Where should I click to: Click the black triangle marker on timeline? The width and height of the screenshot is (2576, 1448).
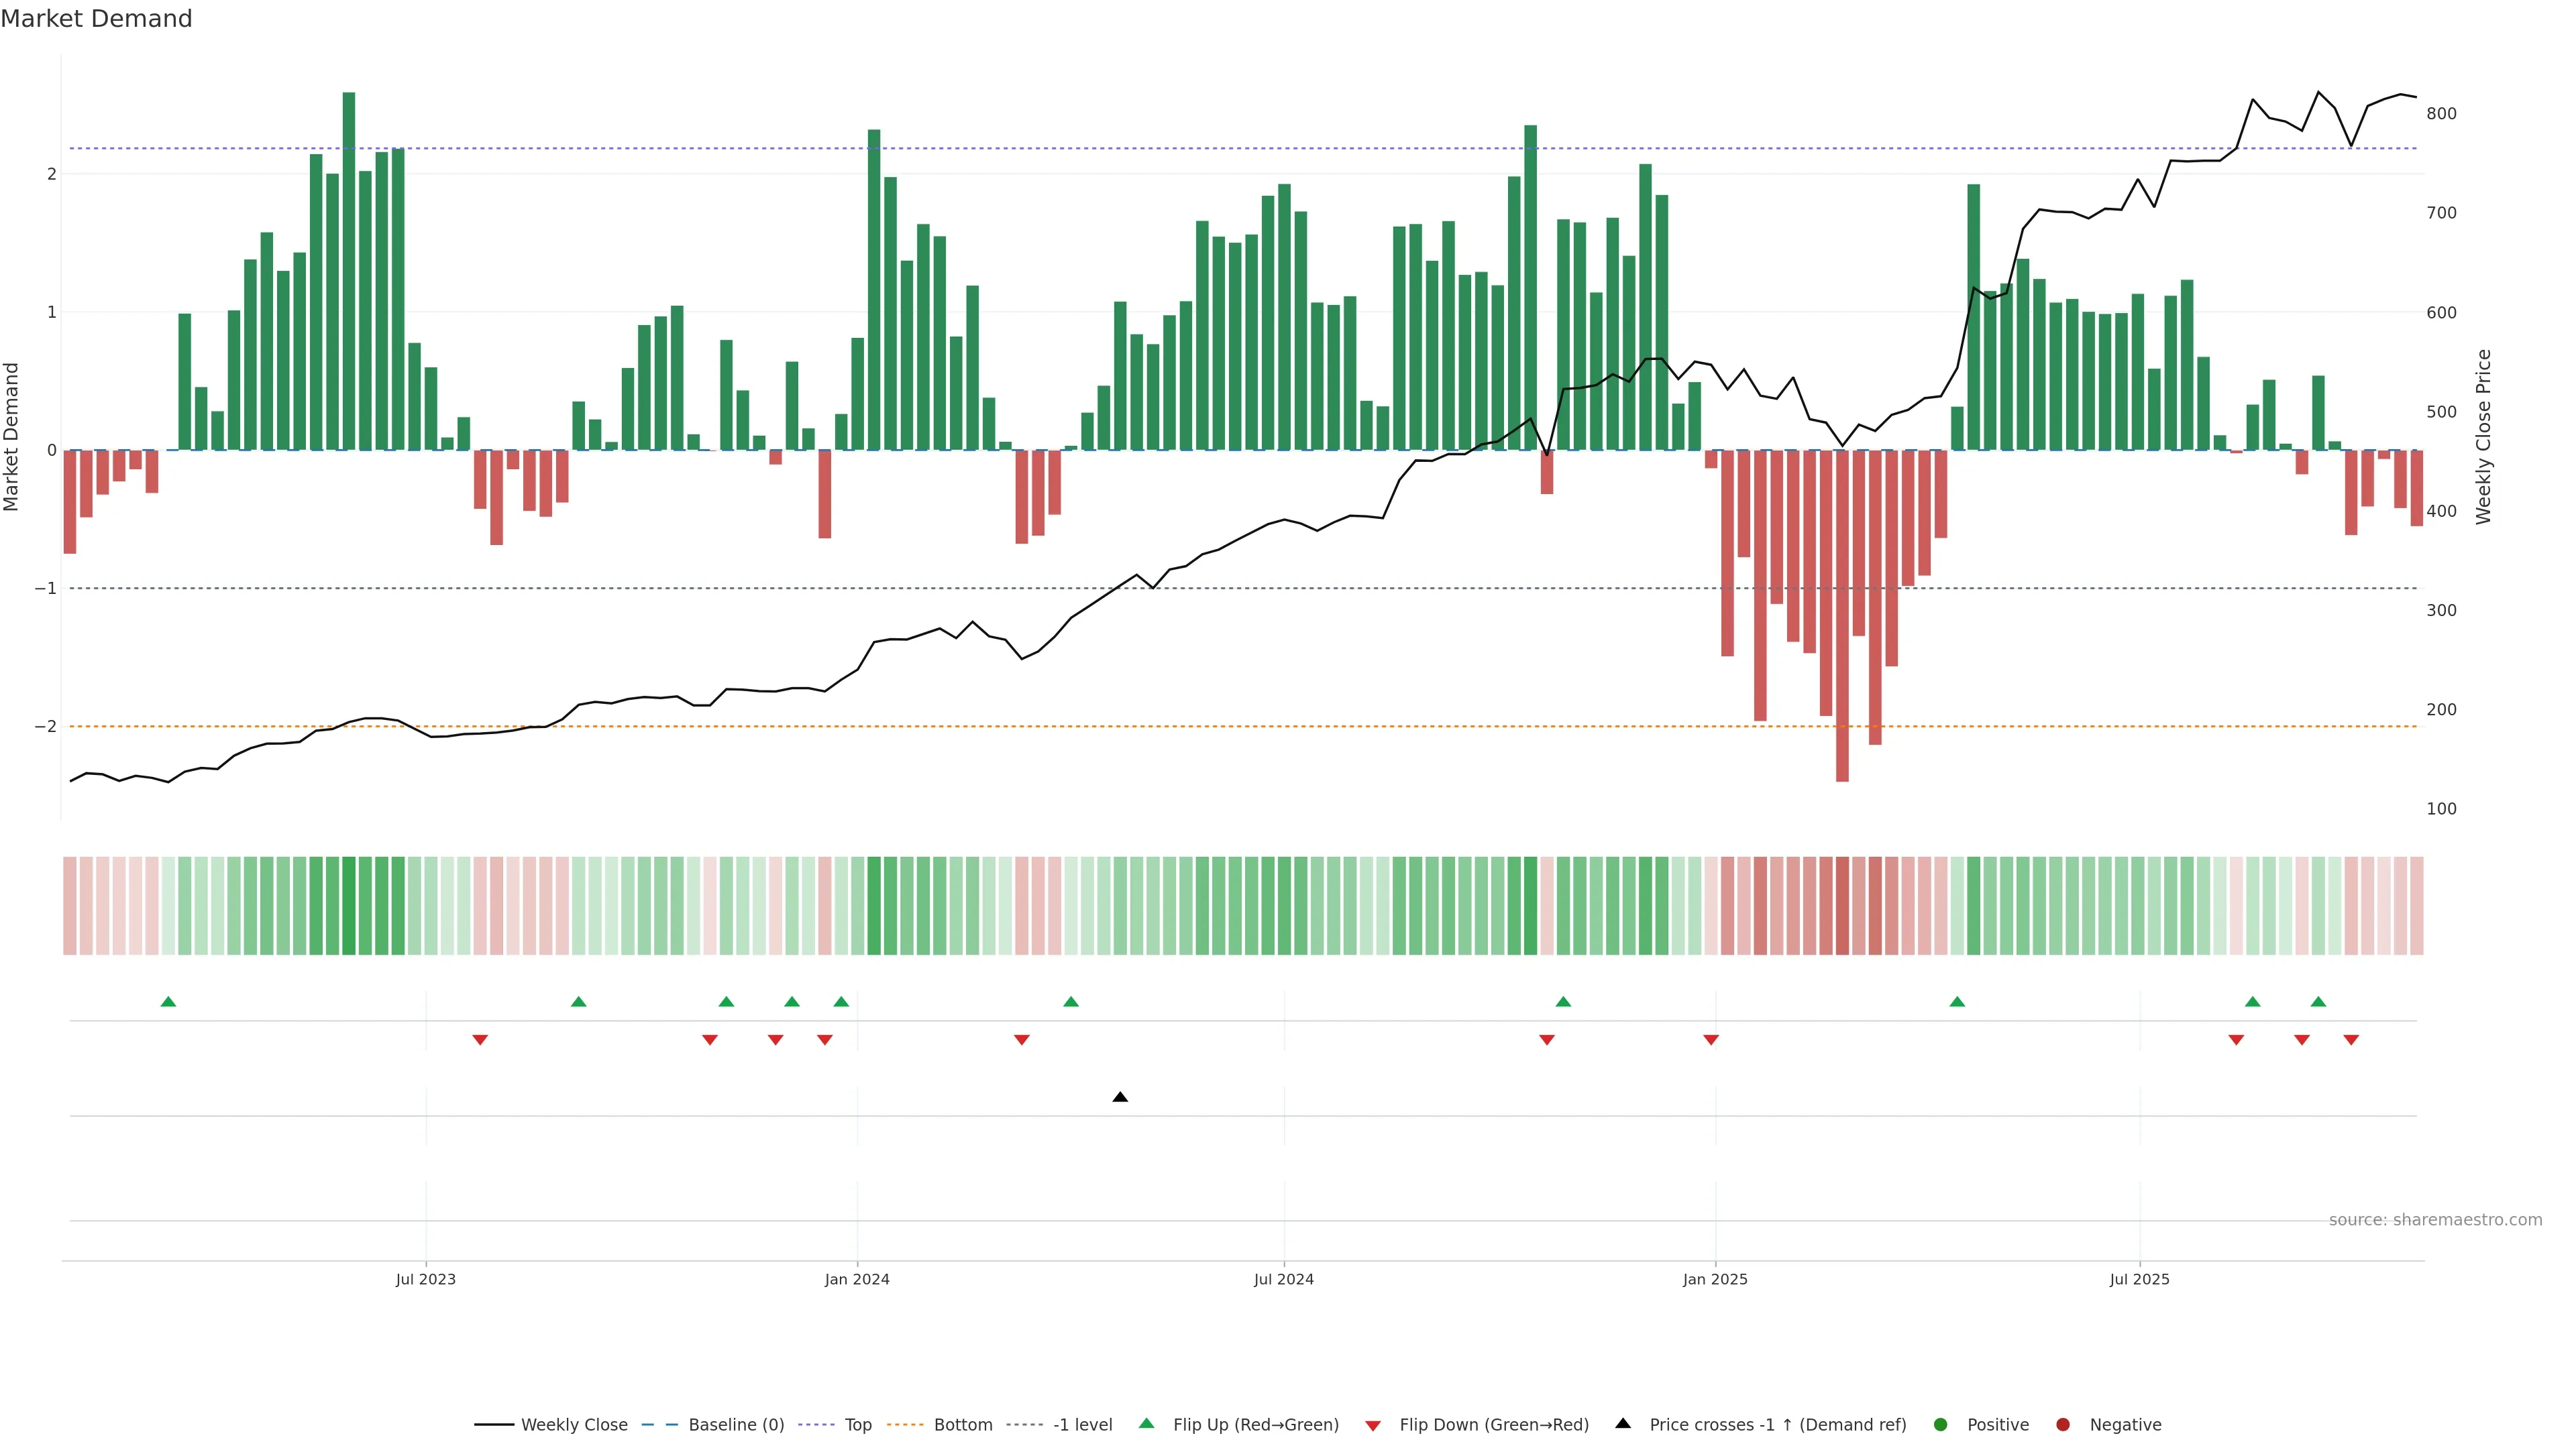tap(1120, 1097)
